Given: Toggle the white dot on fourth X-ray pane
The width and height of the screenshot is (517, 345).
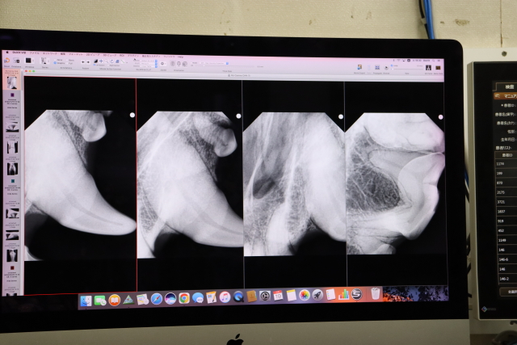Looking at the screenshot, I should (440, 117).
